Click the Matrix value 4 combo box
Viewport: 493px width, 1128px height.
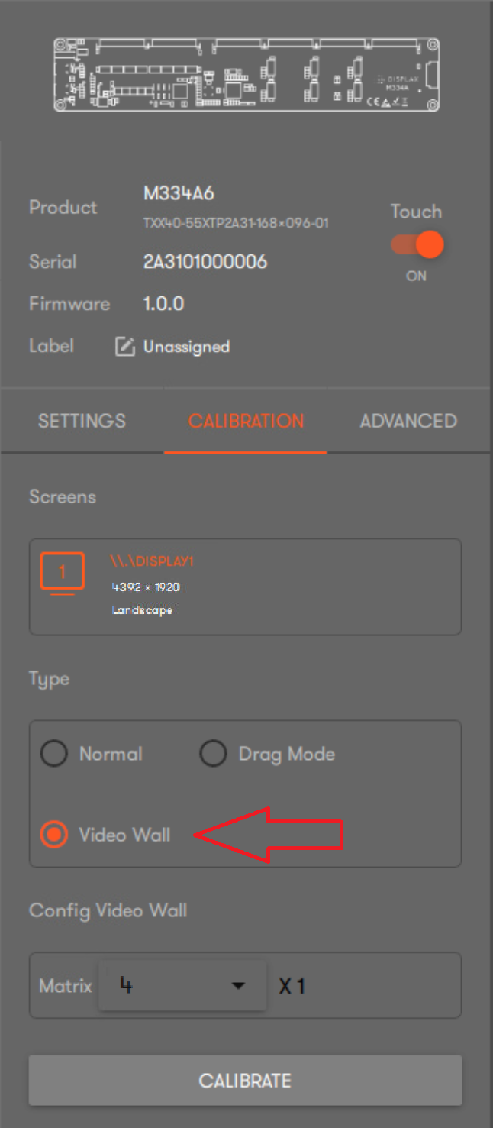pyautogui.click(x=182, y=986)
